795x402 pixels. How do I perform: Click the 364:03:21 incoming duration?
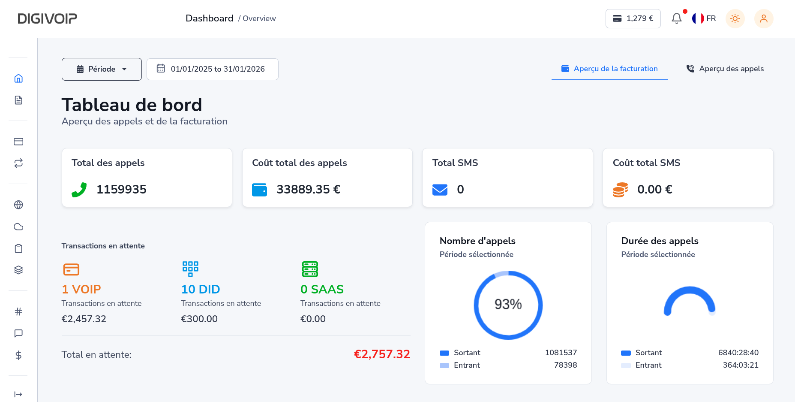coord(741,365)
